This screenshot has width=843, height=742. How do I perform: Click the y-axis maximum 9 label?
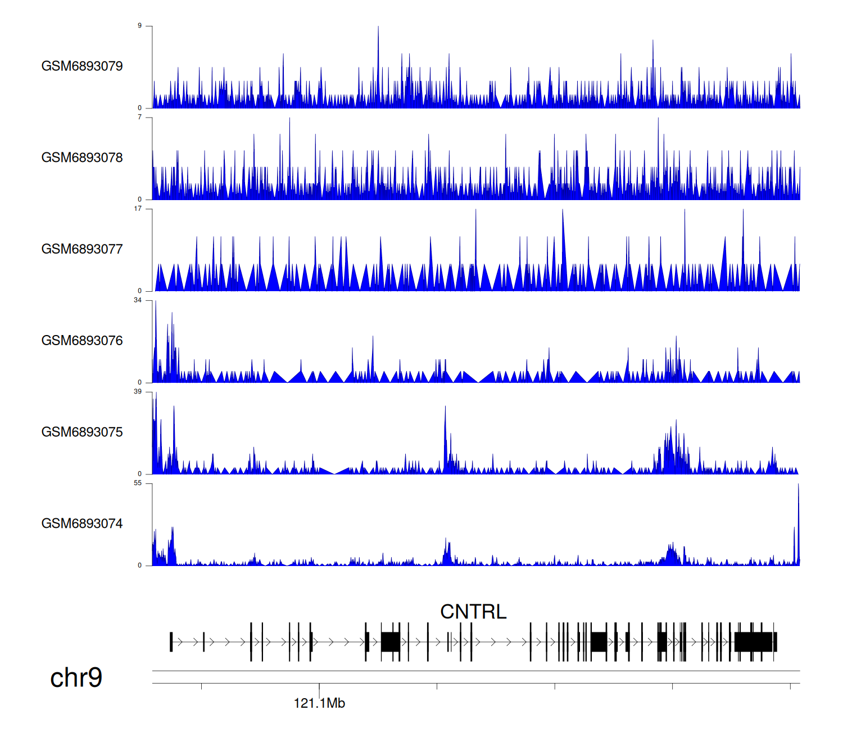pos(140,26)
